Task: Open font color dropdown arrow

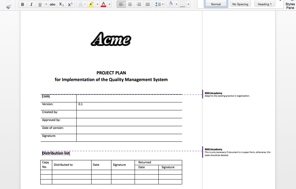Action: click(x=109, y=4)
